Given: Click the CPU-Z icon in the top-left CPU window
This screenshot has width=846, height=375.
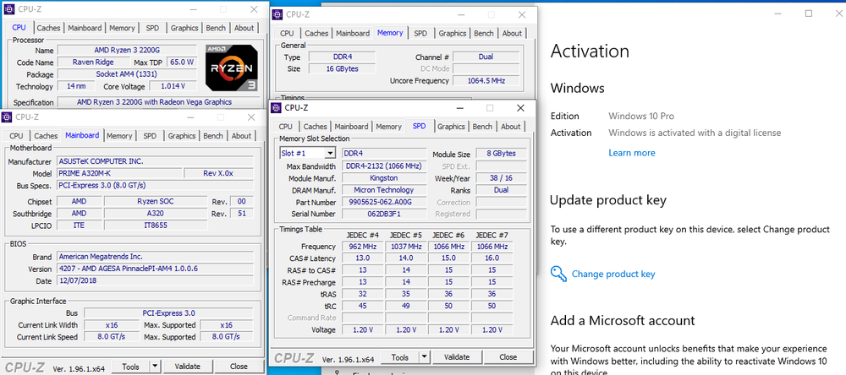Looking at the screenshot, I should pyautogui.click(x=8, y=9).
